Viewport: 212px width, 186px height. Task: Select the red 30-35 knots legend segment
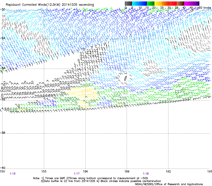tap(173, 3)
